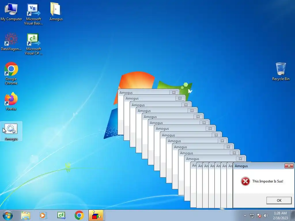This screenshot has height=221, width=295.
Task: Select the running Amogus app taskbar button
Action: [x=96, y=215]
